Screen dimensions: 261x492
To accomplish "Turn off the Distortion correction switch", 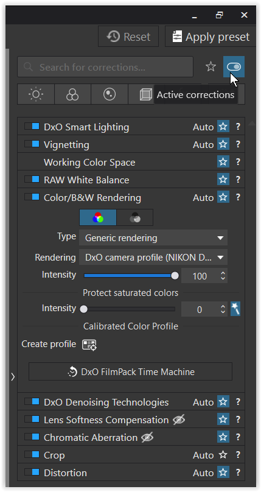I will point(32,473).
